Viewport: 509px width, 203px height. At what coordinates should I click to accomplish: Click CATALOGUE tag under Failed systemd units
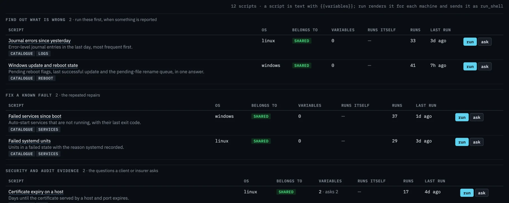click(x=22, y=154)
